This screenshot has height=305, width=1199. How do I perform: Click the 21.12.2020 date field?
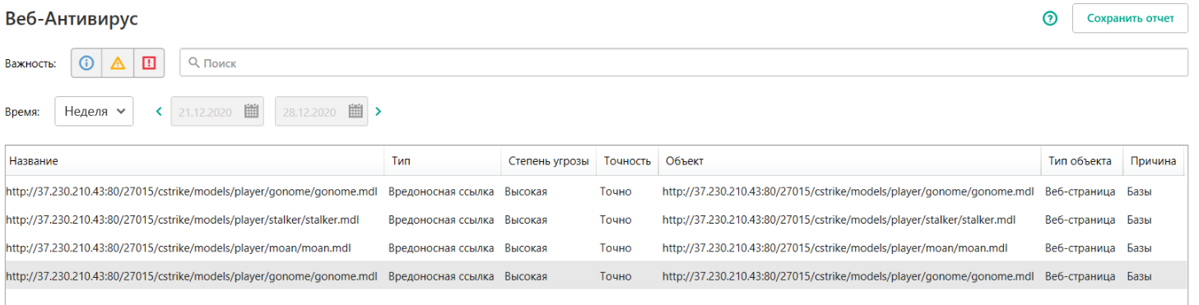point(217,112)
